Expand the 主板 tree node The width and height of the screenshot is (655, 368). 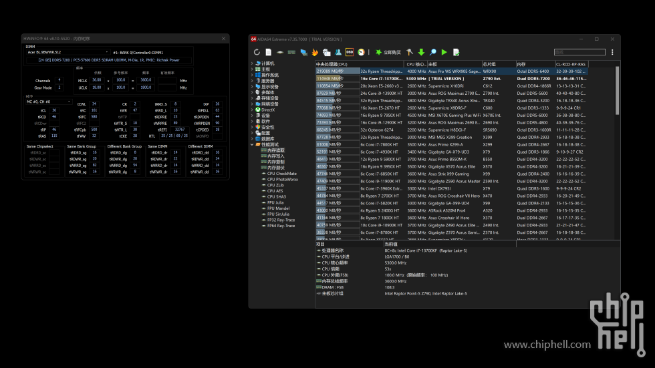click(252, 69)
